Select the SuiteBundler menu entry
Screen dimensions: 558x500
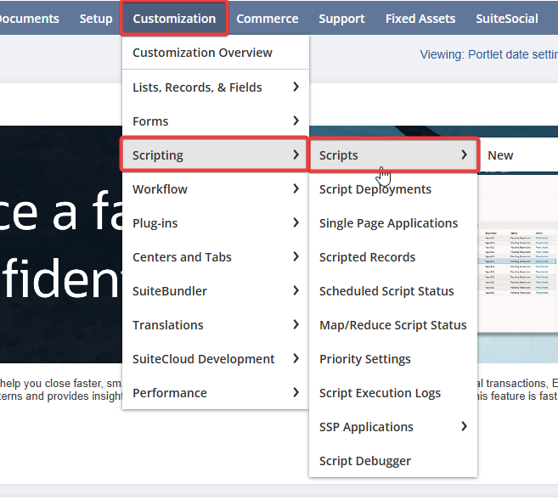tap(216, 291)
